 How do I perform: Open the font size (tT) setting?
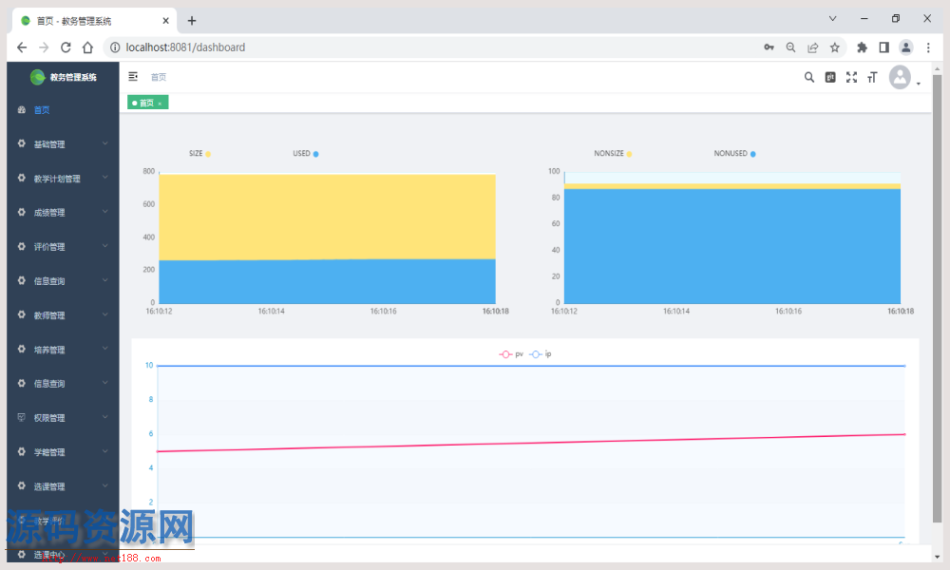(872, 77)
